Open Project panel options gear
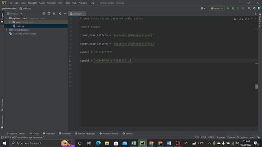Screen dimensions: 262x147 (60, 13)
